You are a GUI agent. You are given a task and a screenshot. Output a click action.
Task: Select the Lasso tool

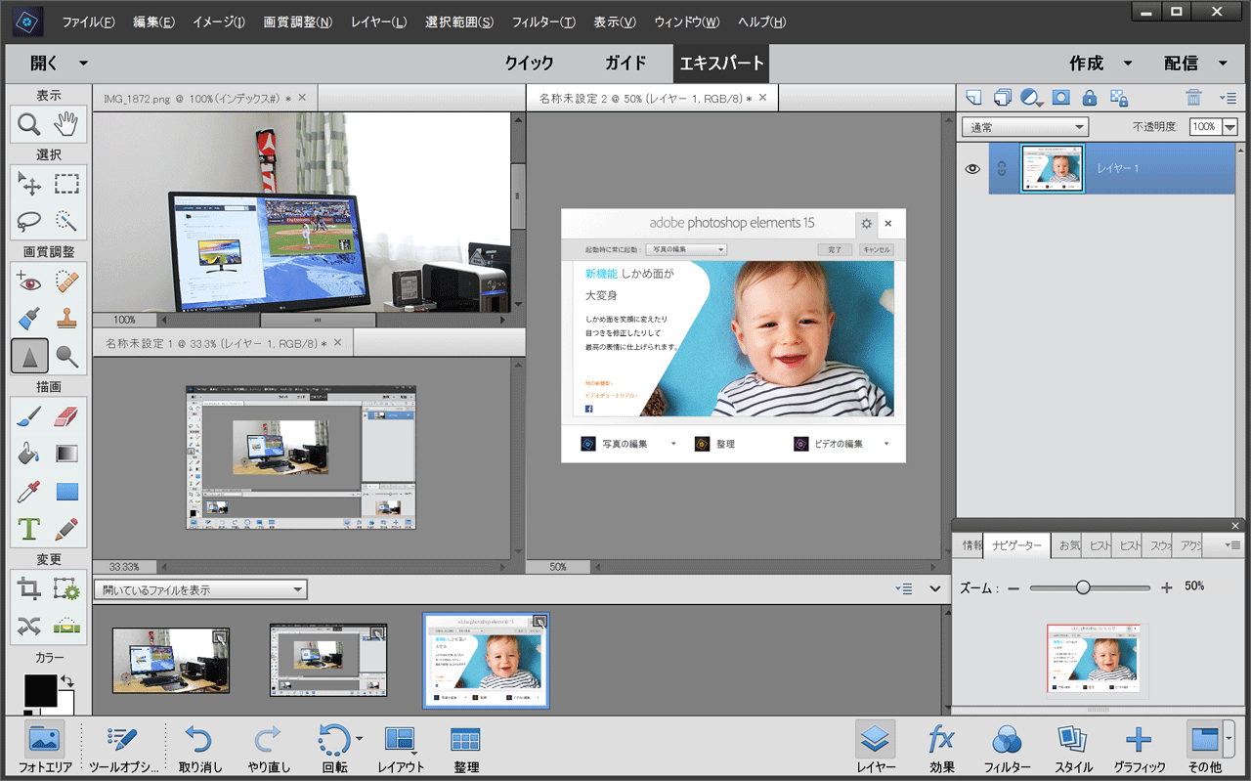(29, 221)
